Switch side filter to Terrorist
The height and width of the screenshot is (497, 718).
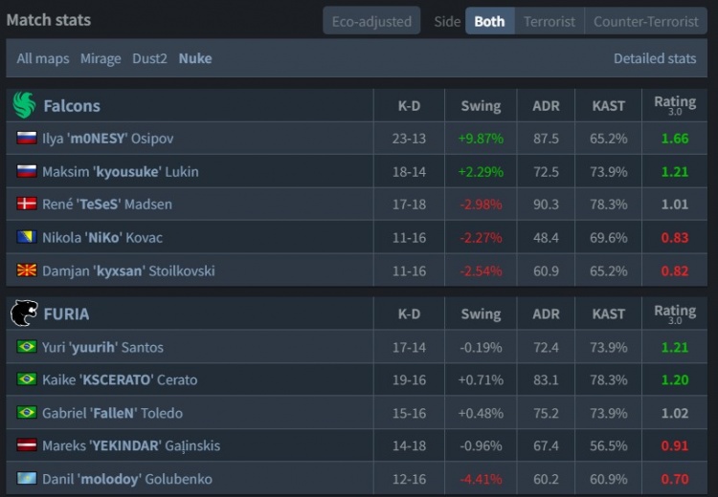[x=550, y=21]
